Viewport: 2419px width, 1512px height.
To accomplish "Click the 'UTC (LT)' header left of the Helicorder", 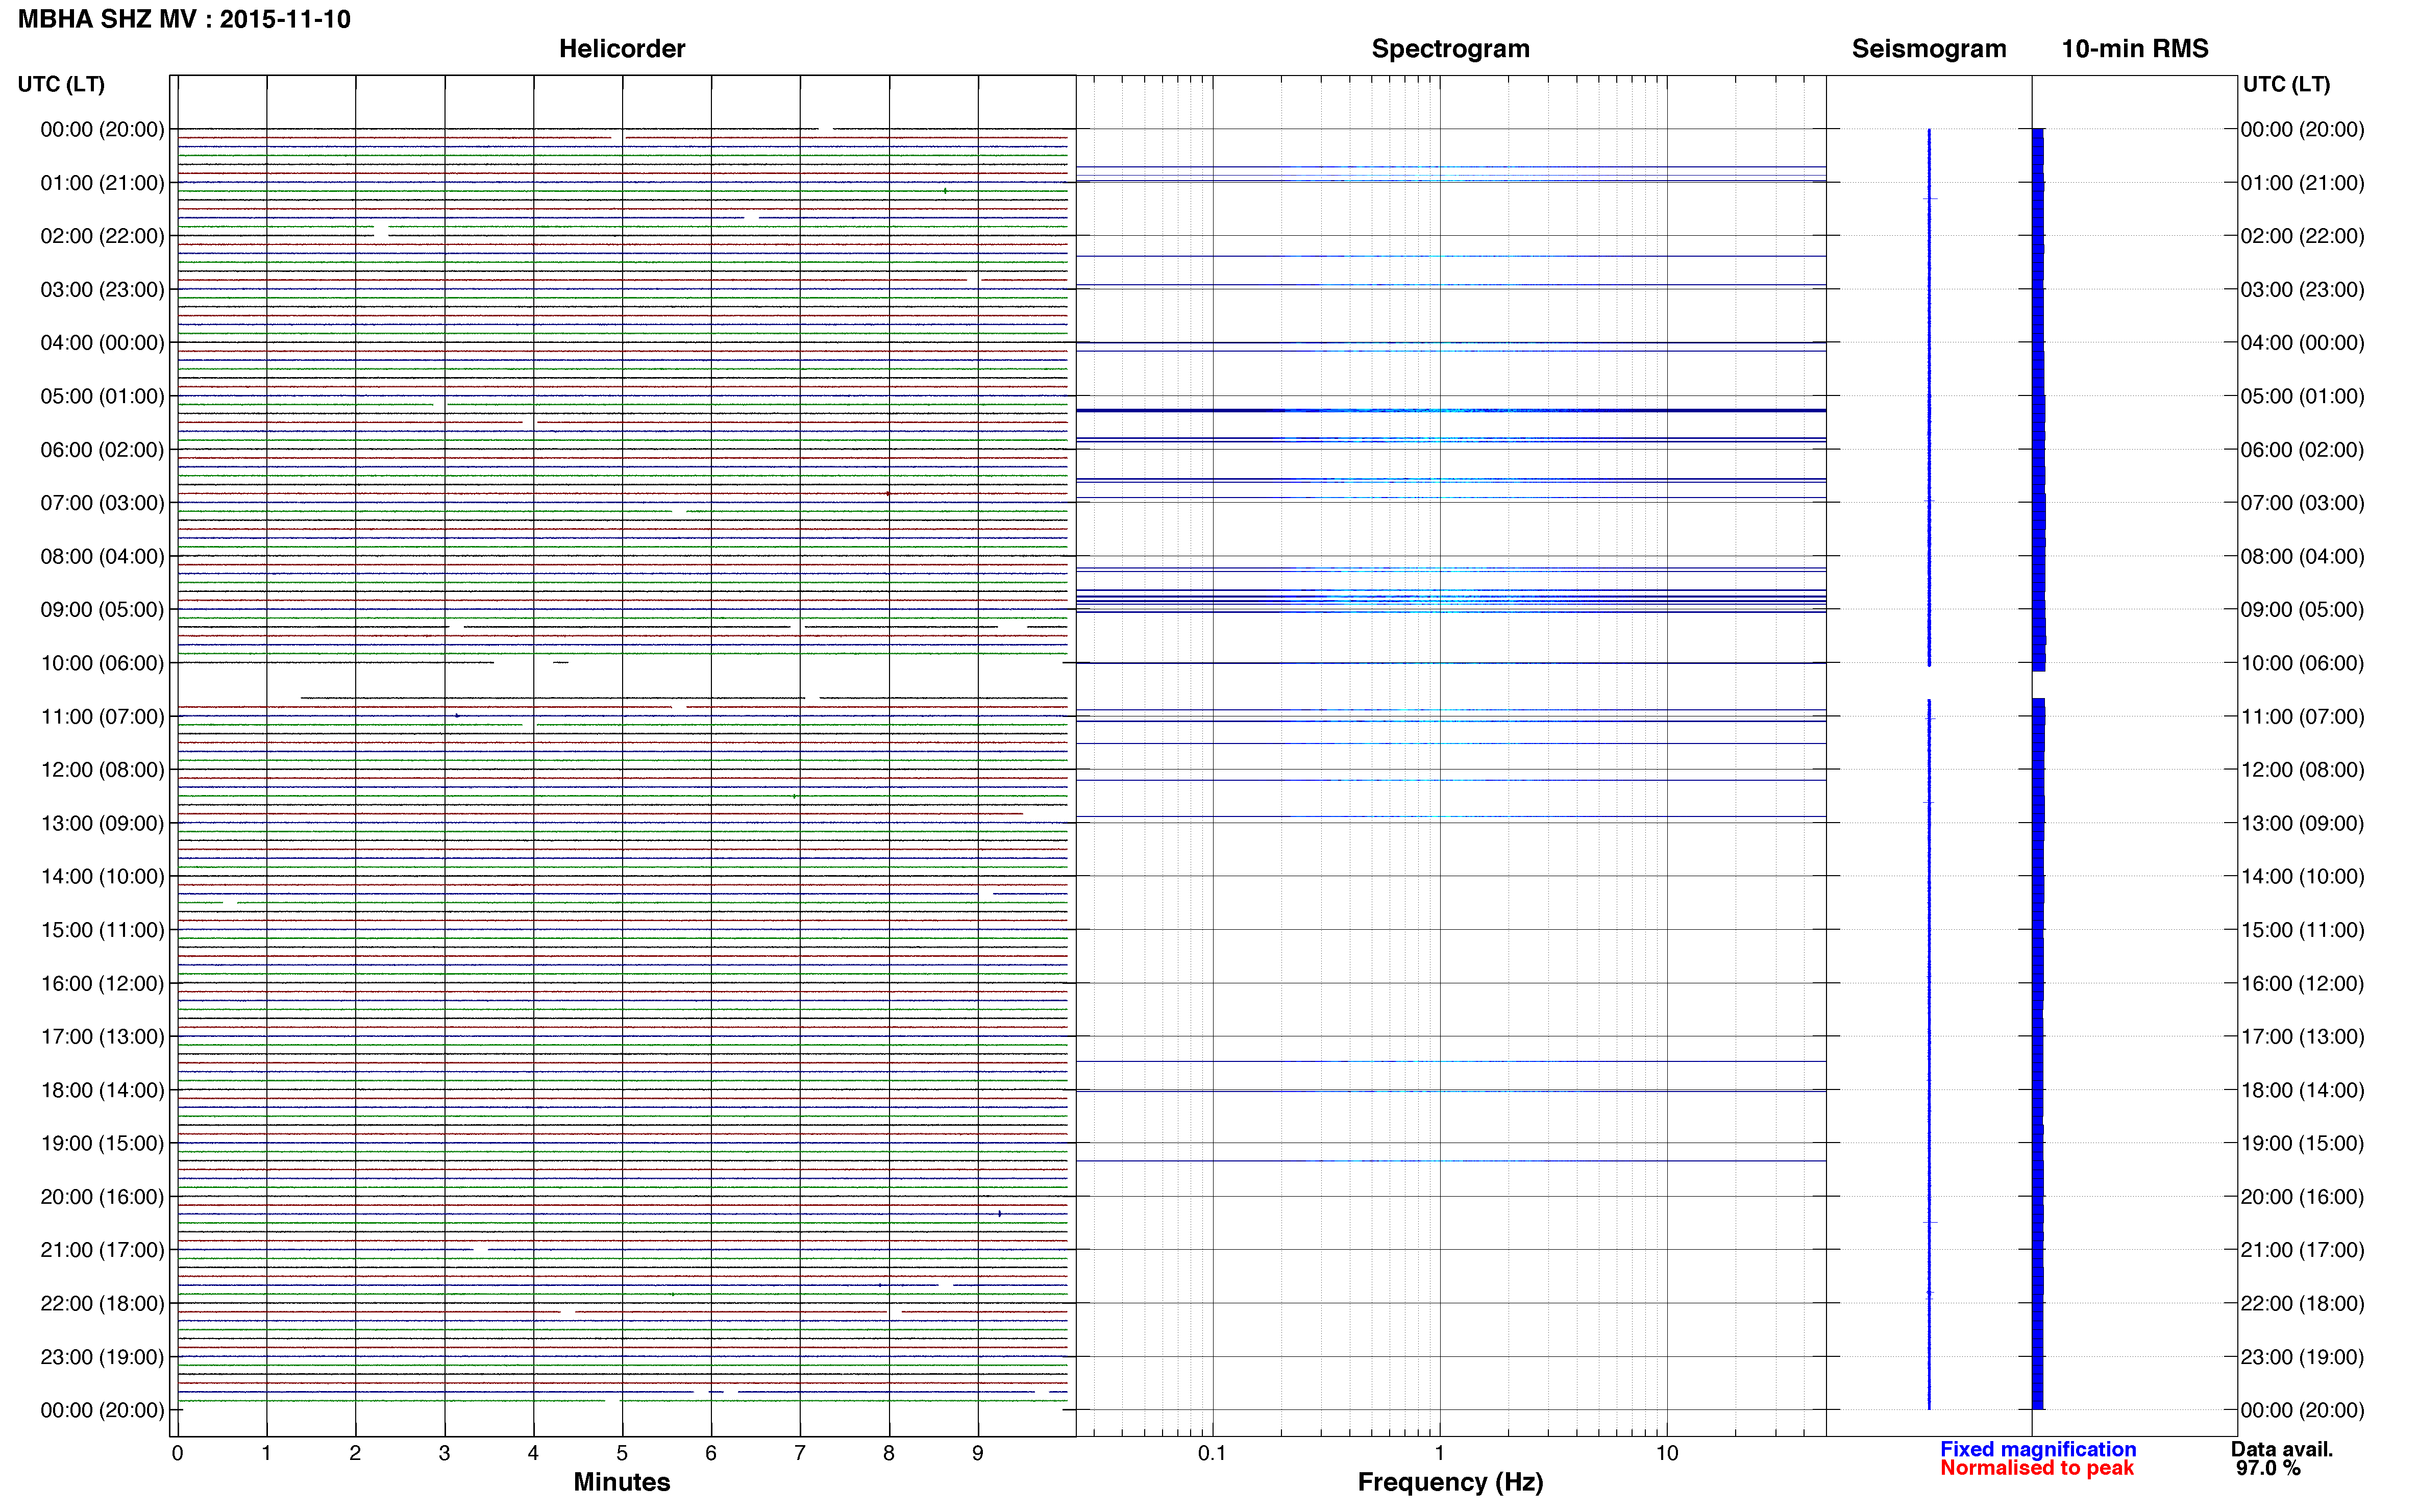I will pos(61,84).
